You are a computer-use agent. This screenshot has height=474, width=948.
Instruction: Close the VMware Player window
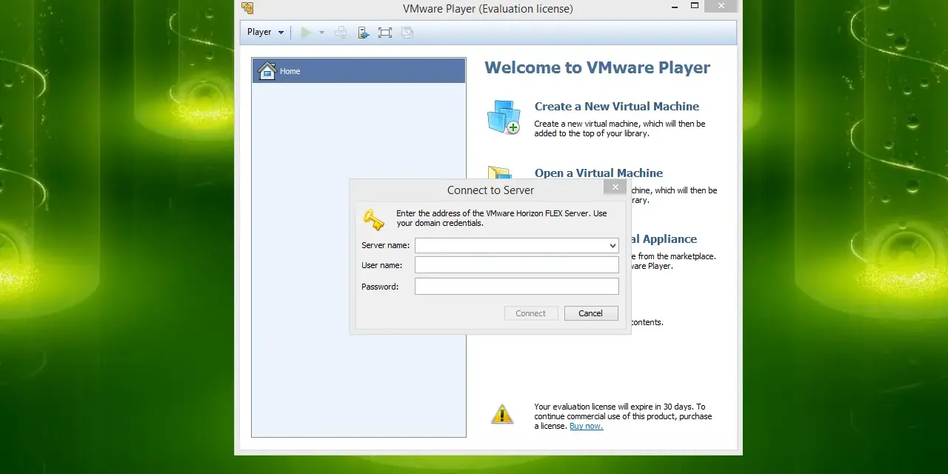[721, 6]
